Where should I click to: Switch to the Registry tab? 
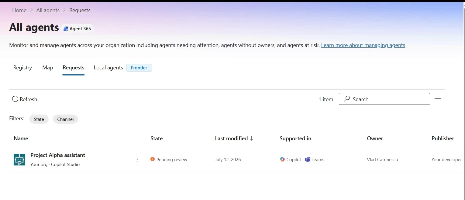tap(22, 68)
